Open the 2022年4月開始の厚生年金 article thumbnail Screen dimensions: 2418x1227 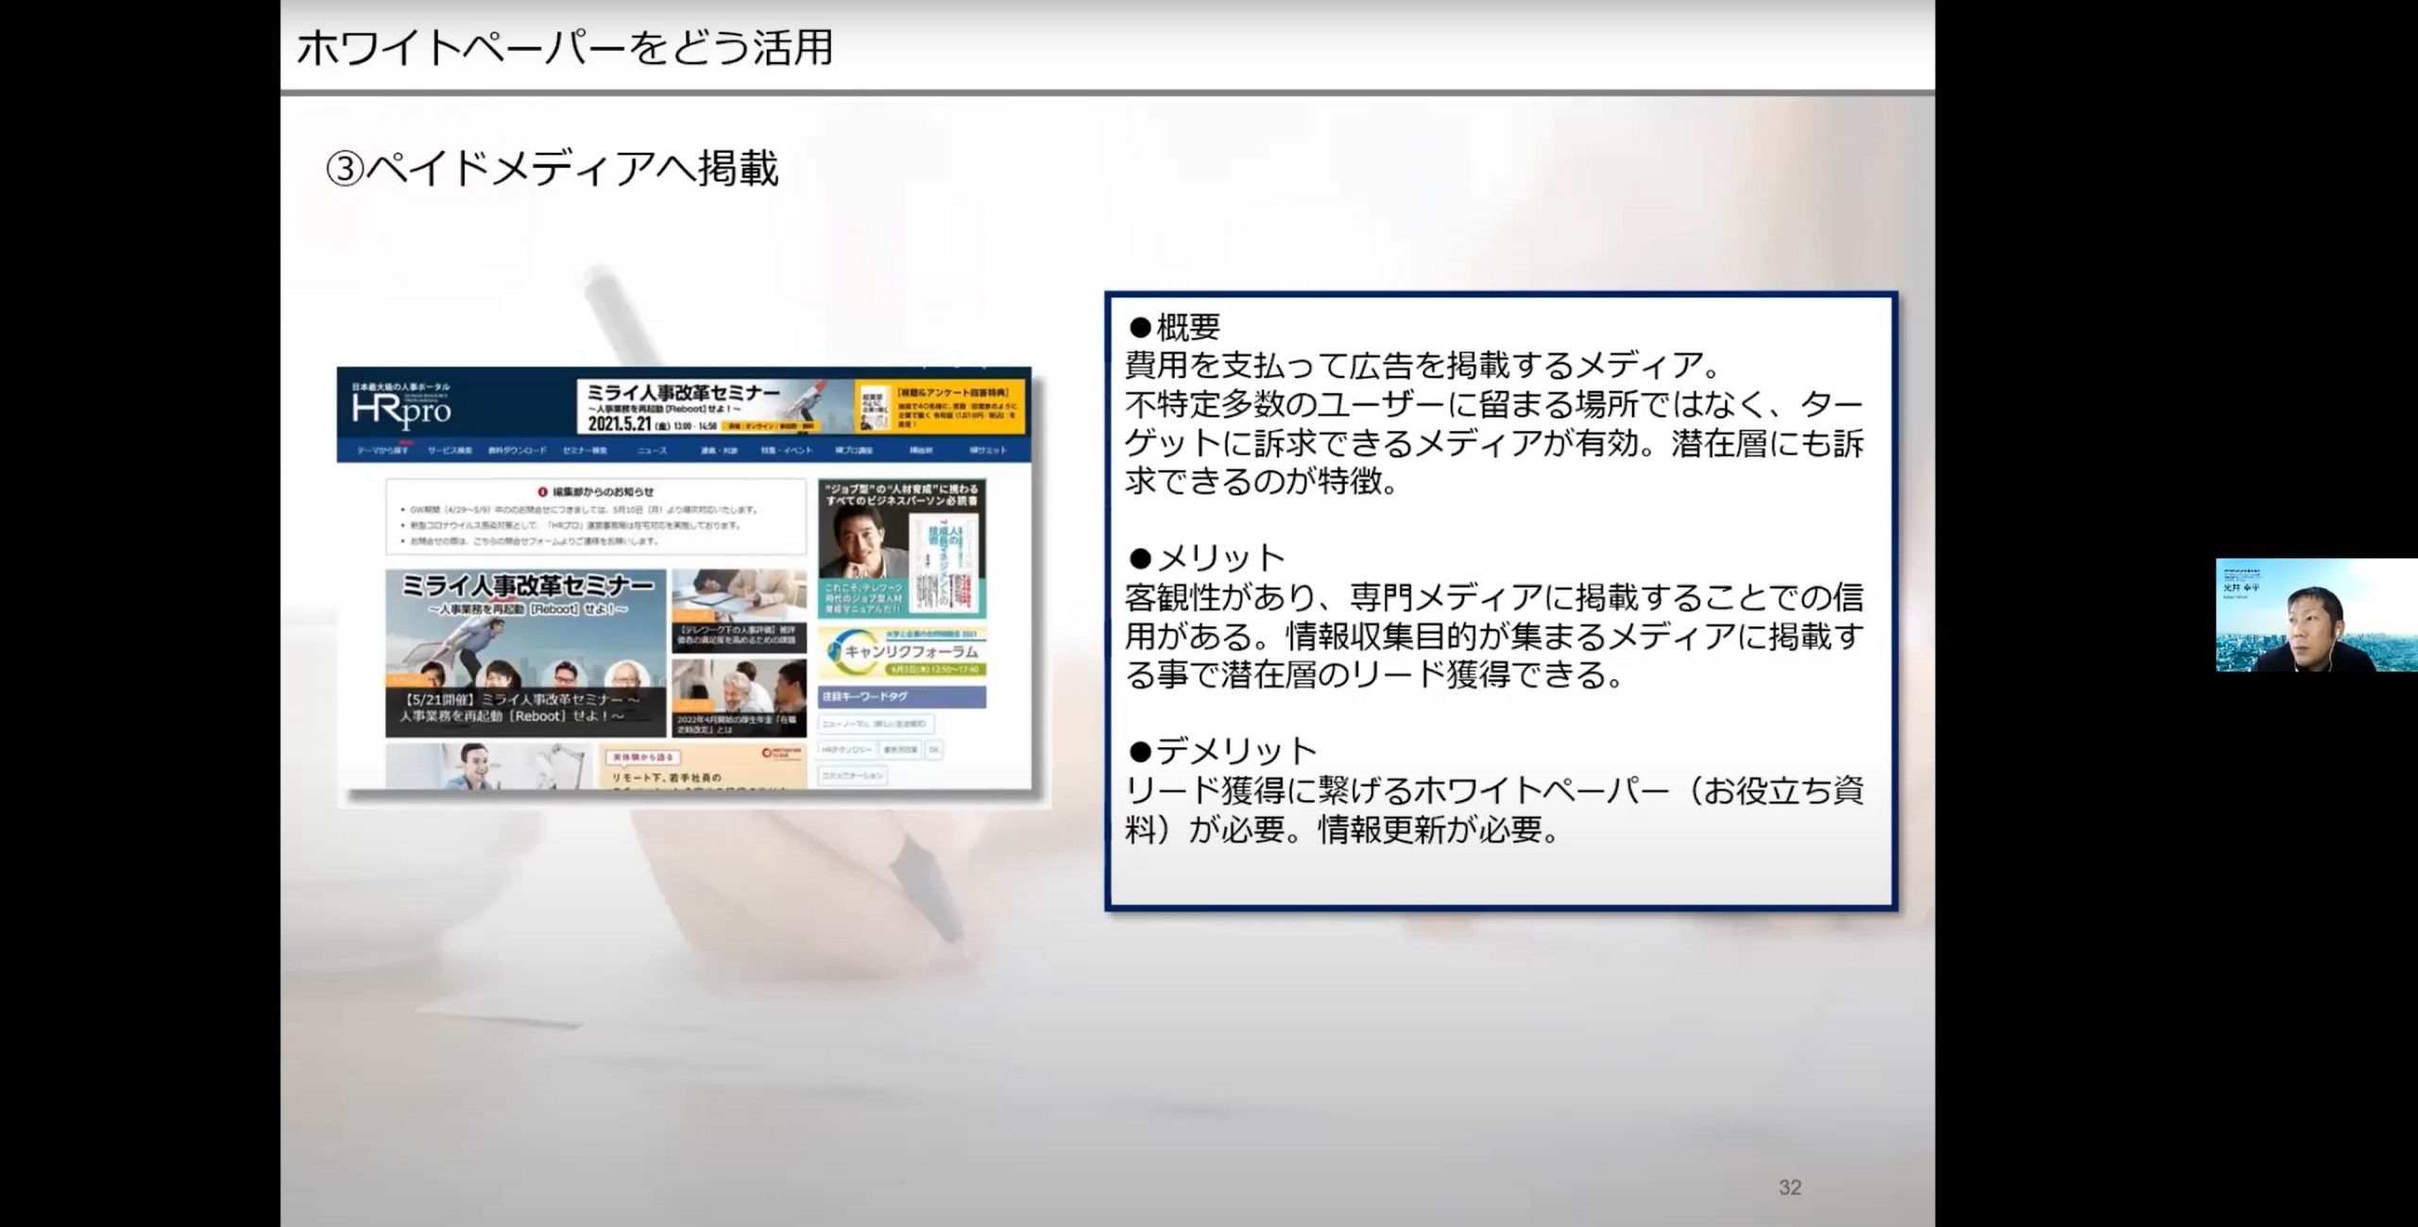tap(740, 698)
